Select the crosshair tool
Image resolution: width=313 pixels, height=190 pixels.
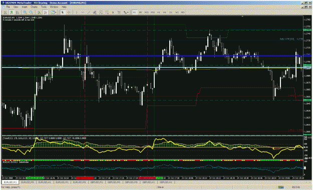click(x=69, y=12)
